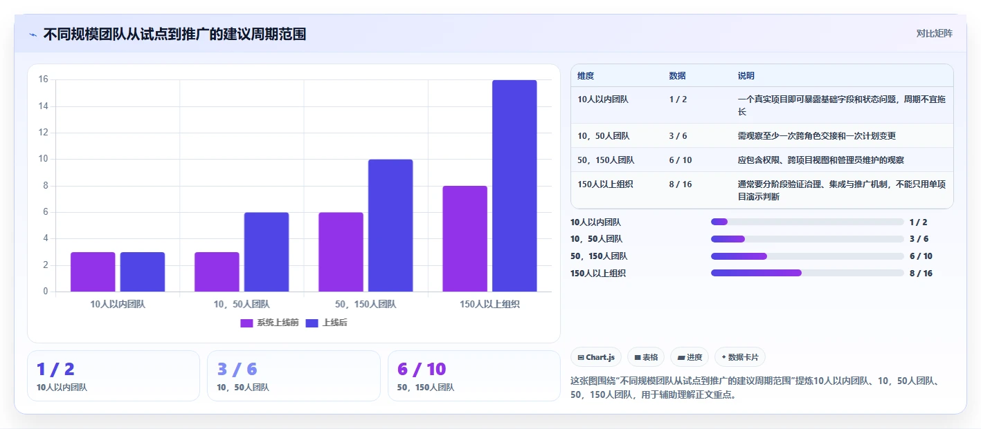The image size is (981, 429).
Task: Click the chart title 不同规模团队从试点到推广的建议周期范围
Action: pos(174,35)
